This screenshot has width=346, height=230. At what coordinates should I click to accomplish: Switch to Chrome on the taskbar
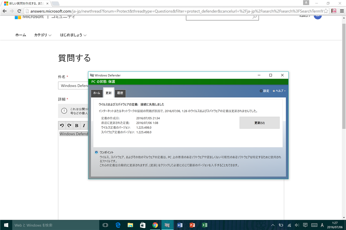click(155, 225)
